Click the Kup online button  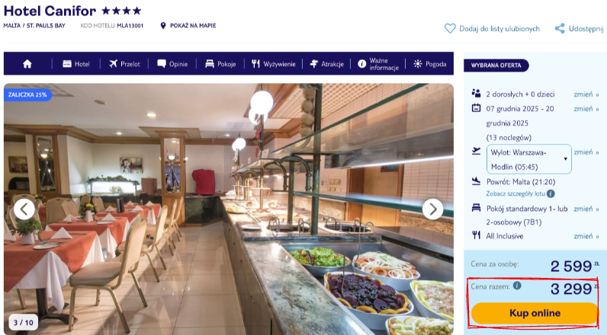[x=535, y=313]
